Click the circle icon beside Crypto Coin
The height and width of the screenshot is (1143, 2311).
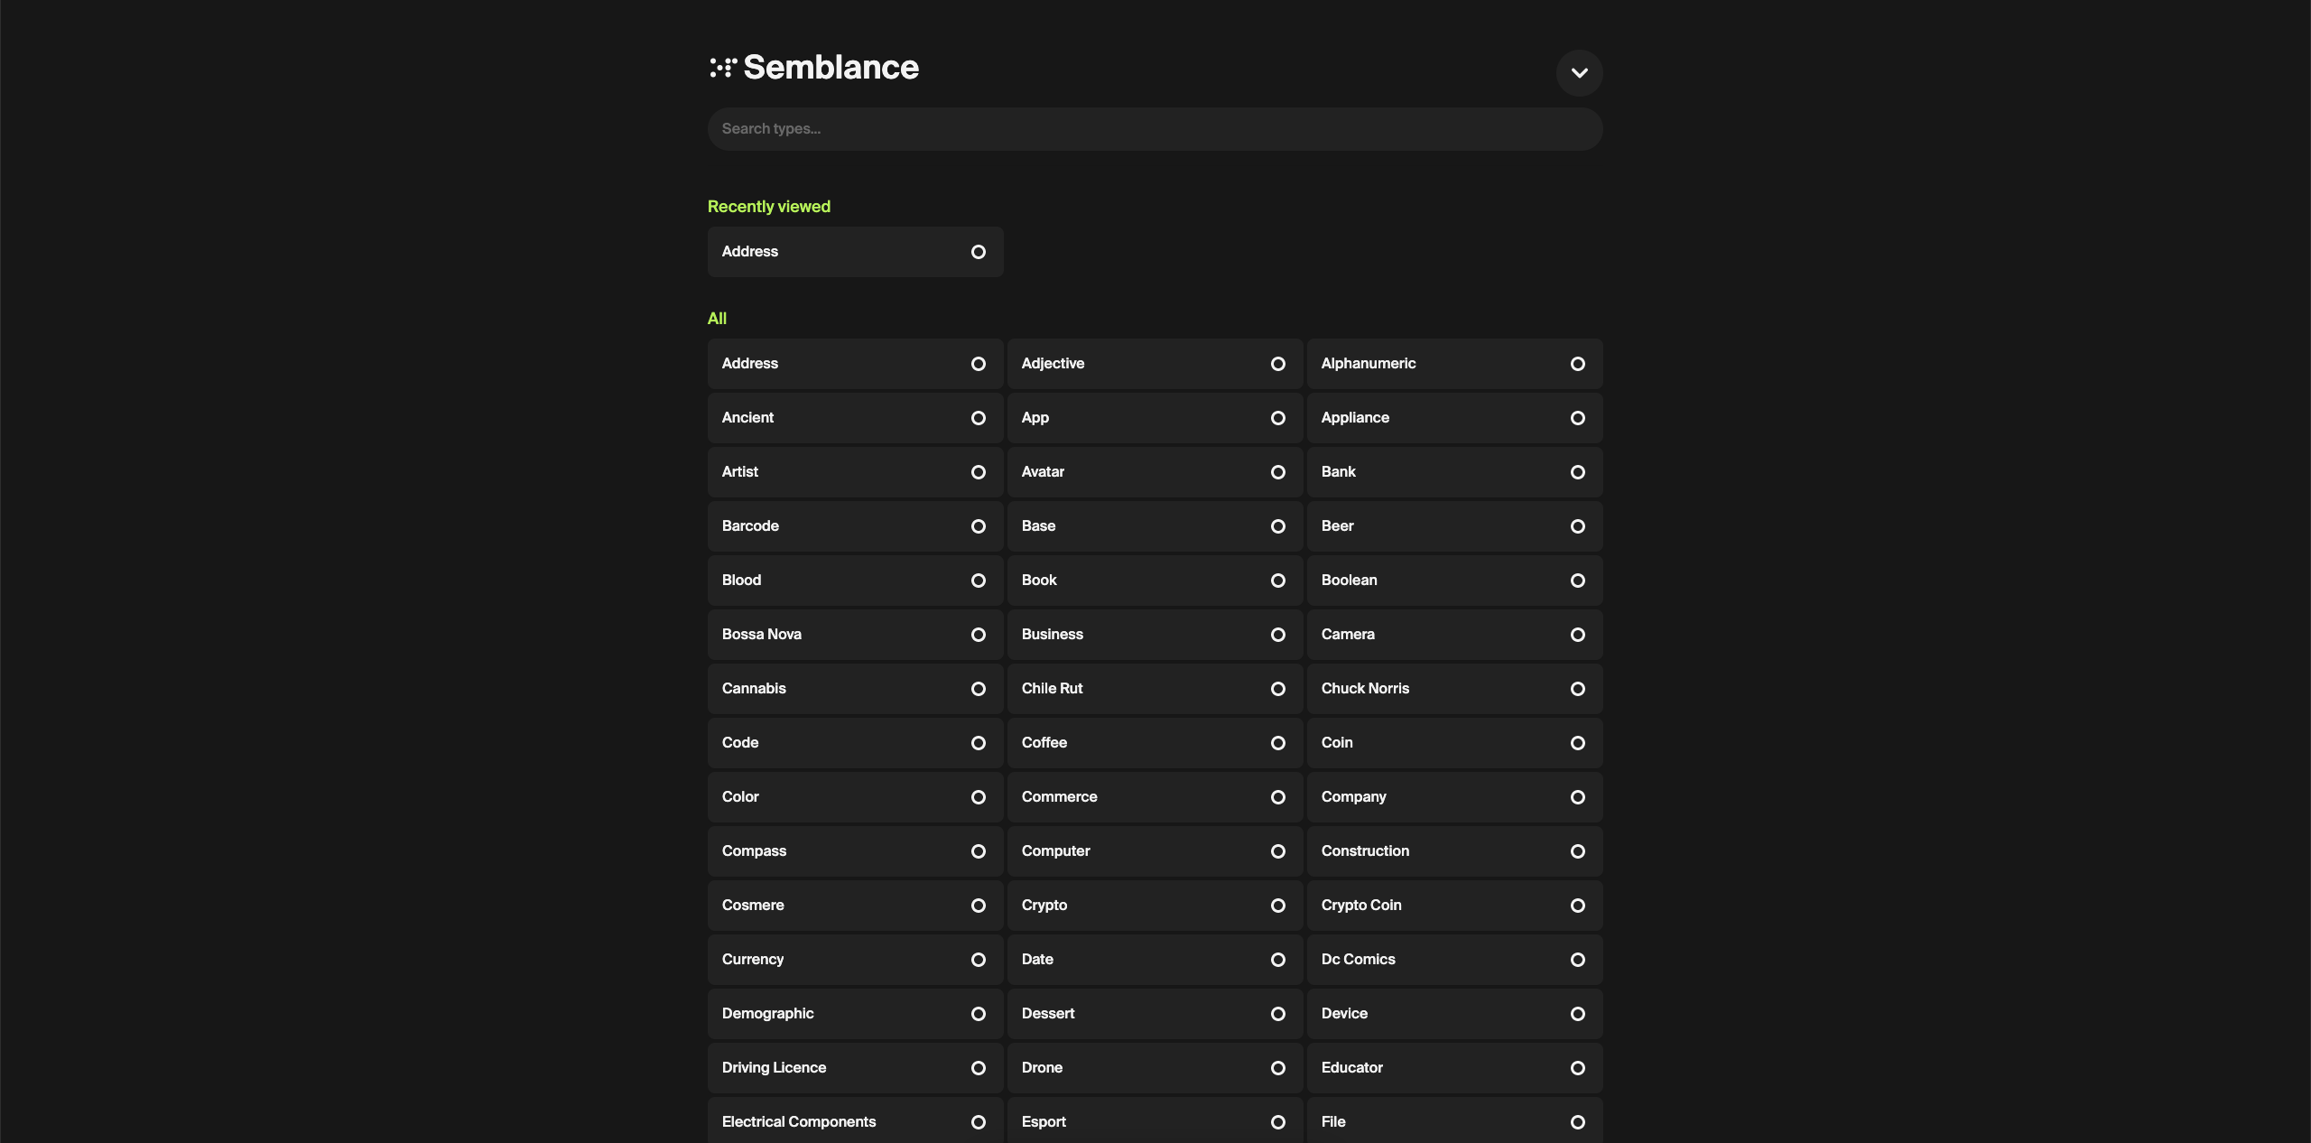[1578, 906]
